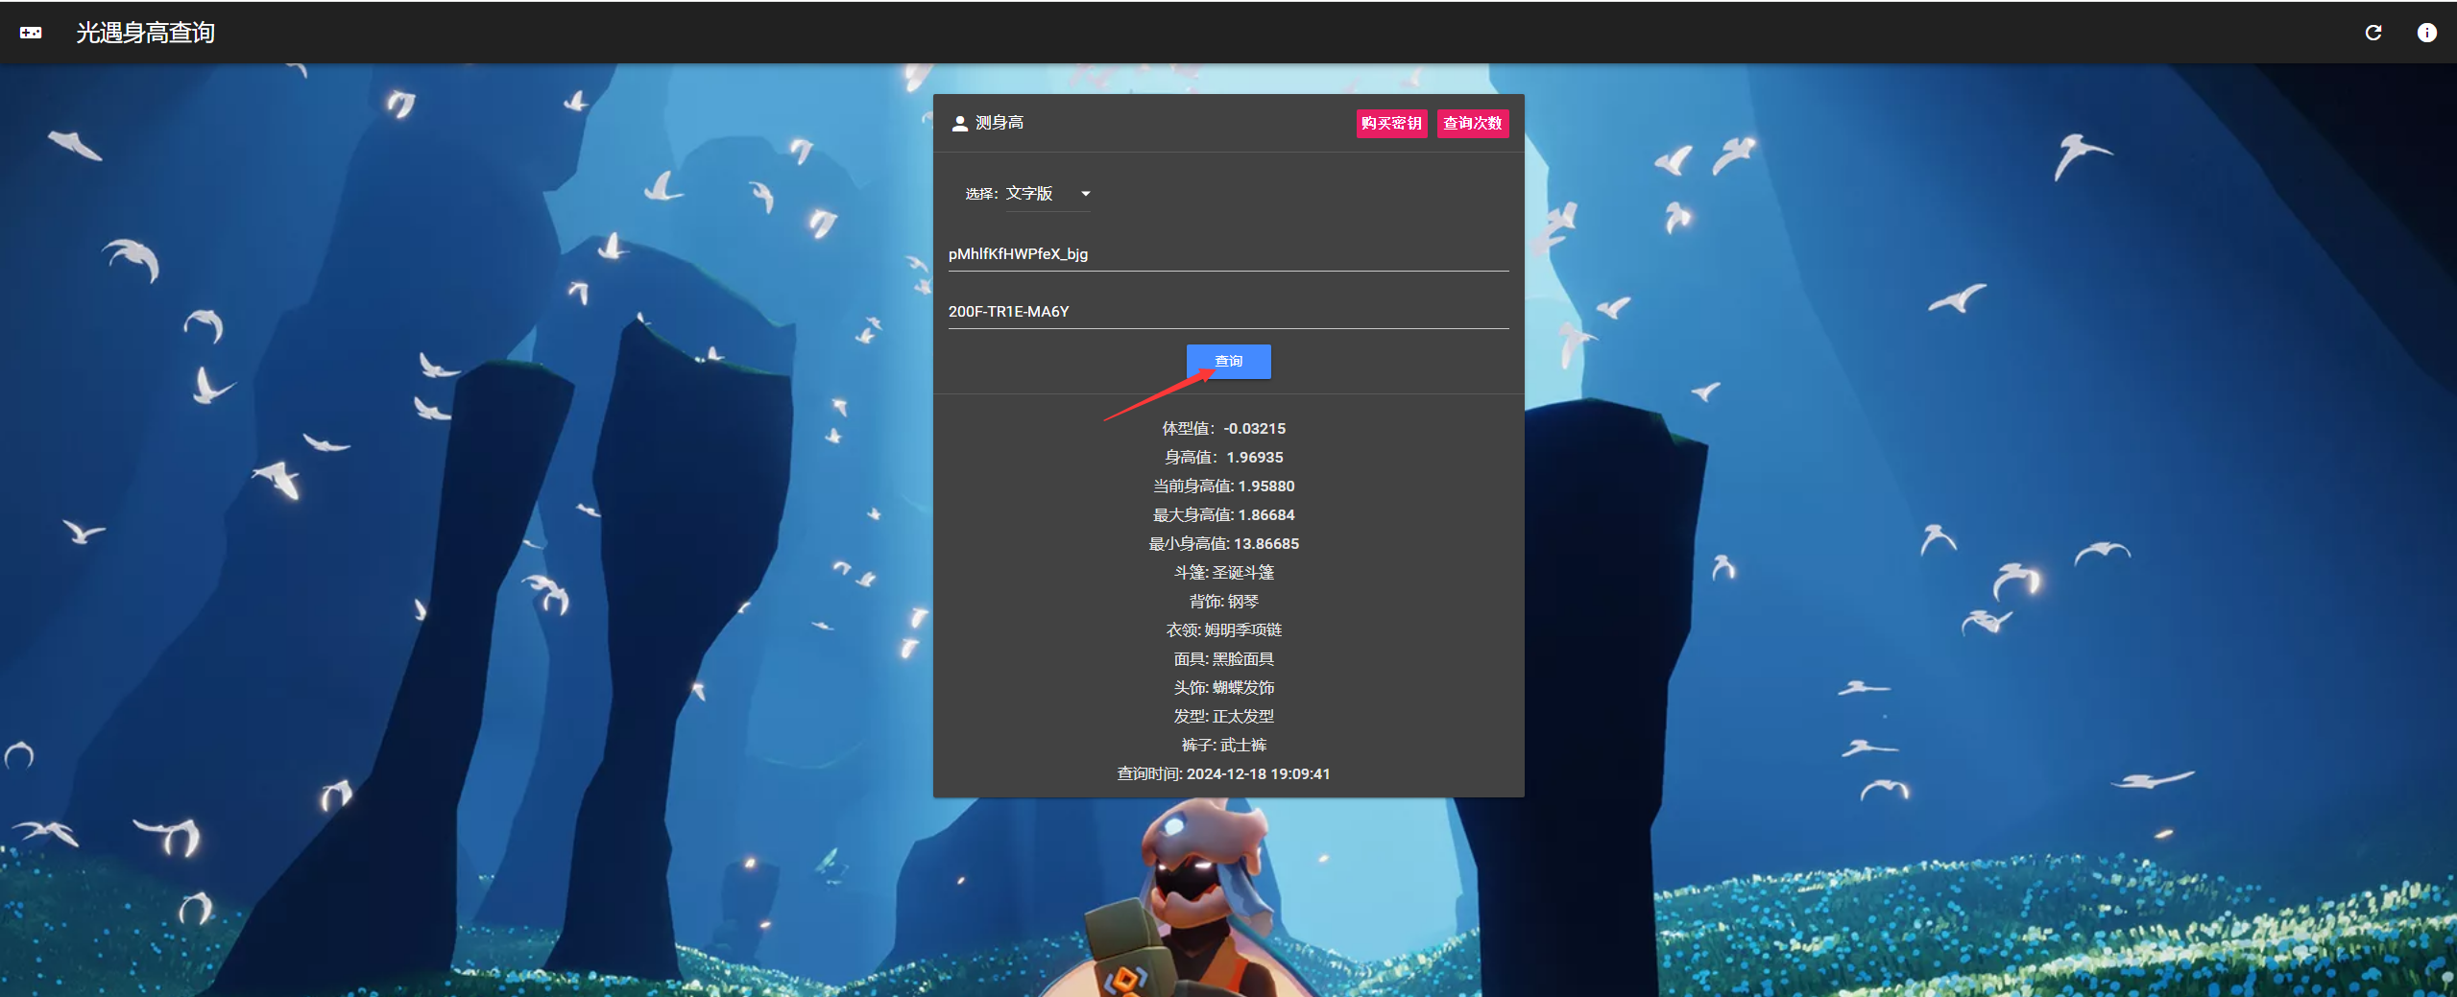
Task: Open the 文字版 selection dropdown
Action: click(x=1048, y=194)
